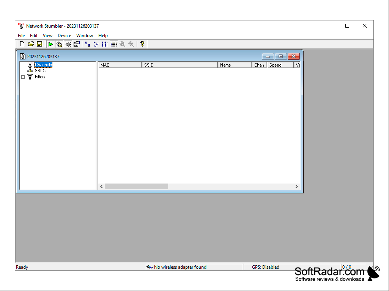Click the SSIDs node icon

point(30,71)
